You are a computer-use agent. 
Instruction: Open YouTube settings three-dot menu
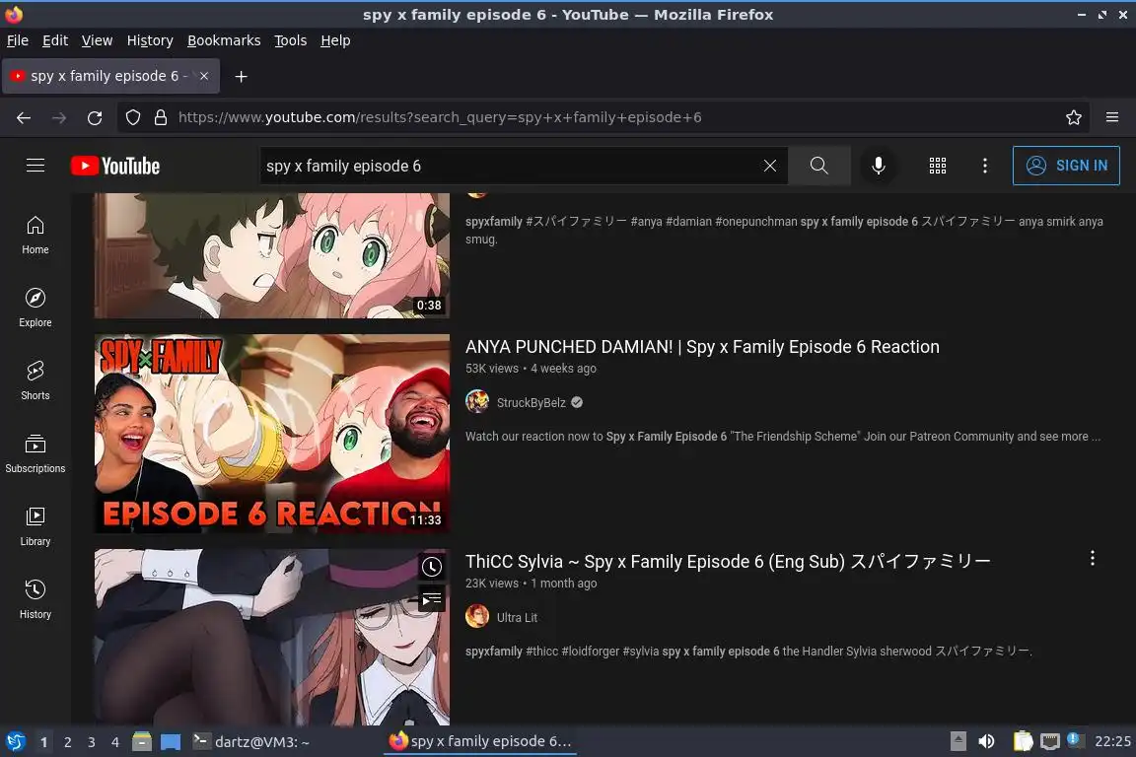click(984, 166)
